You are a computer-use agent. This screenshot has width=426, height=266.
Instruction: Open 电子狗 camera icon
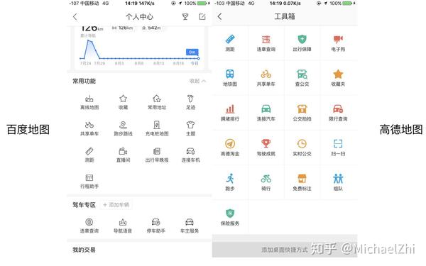point(338,43)
